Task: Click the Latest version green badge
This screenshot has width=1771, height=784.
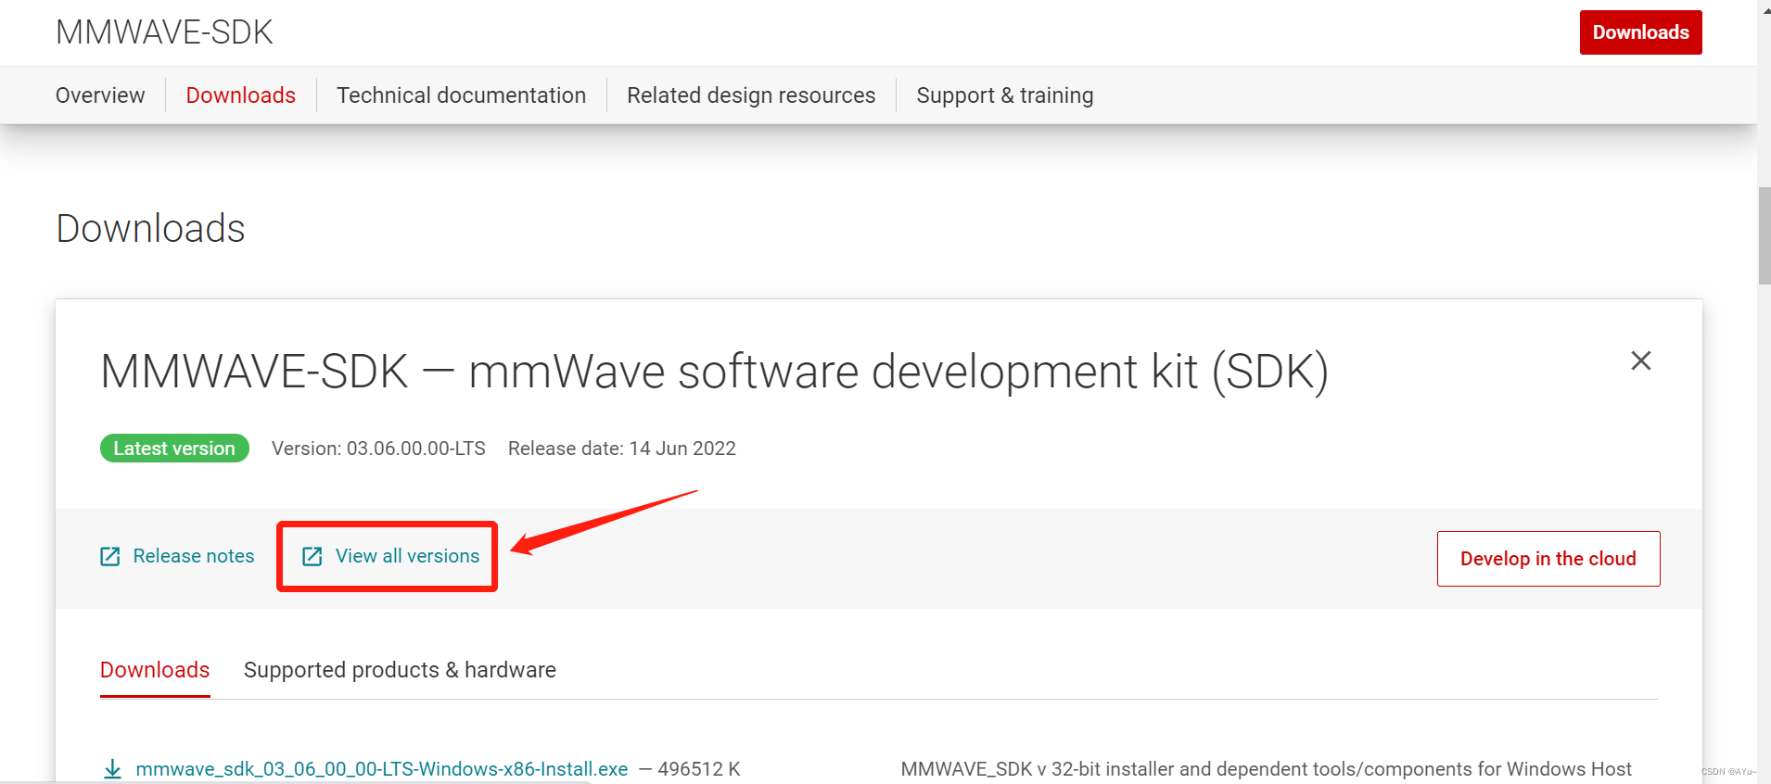Action: [174, 449]
